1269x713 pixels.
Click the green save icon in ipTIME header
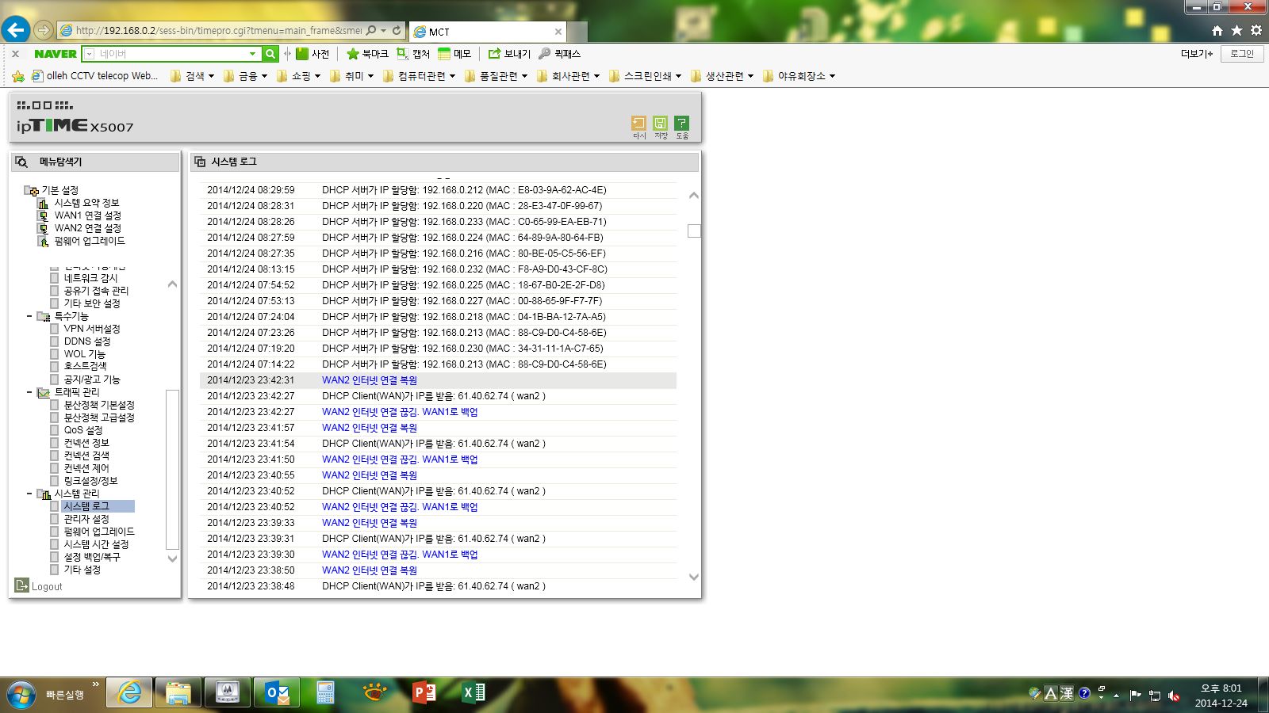point(660,123)
